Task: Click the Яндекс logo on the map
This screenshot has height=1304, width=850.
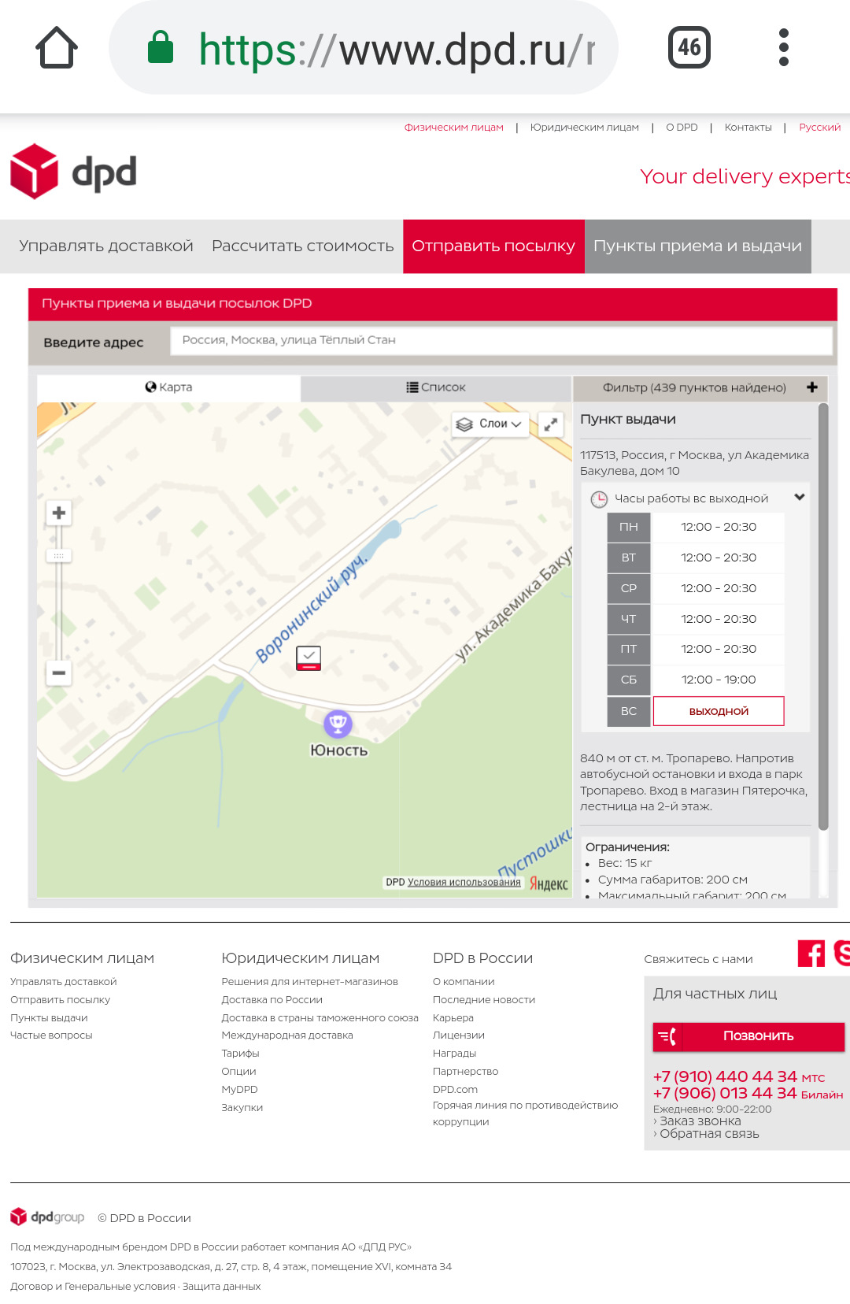Action: click(549, 884)
